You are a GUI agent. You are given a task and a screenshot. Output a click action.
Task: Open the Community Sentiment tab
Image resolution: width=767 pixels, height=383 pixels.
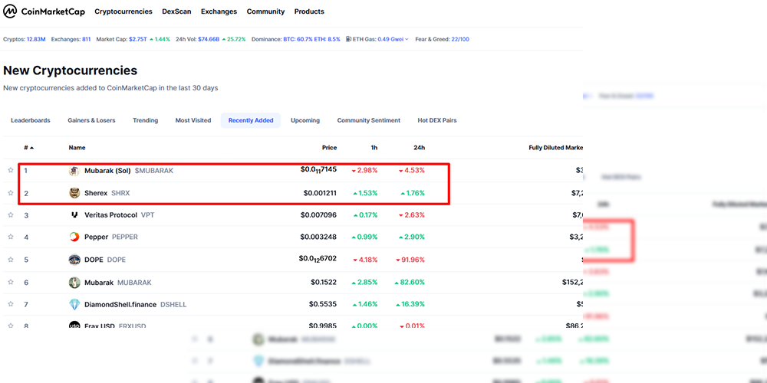pyautogui.click(x=369, y=120)
